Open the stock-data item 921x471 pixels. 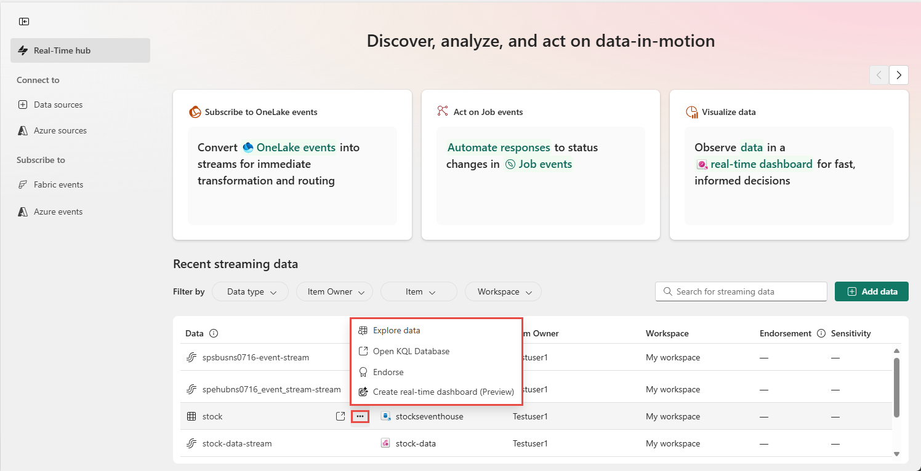point(416,443)
